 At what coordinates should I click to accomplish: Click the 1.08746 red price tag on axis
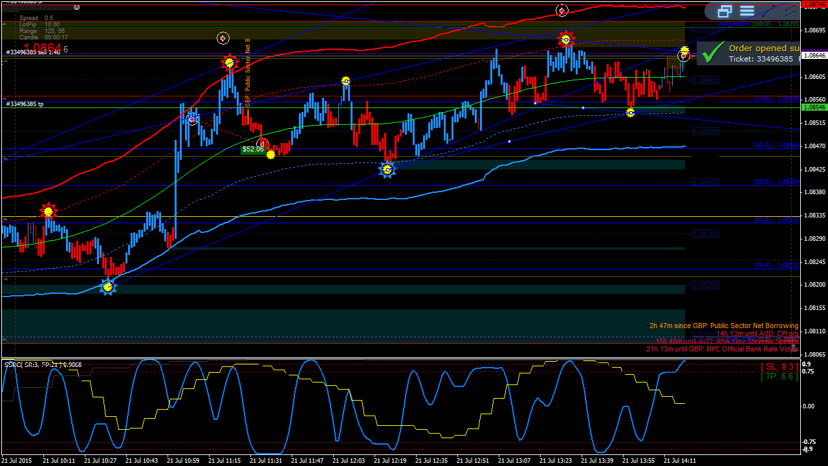click(x=814, y=5)
